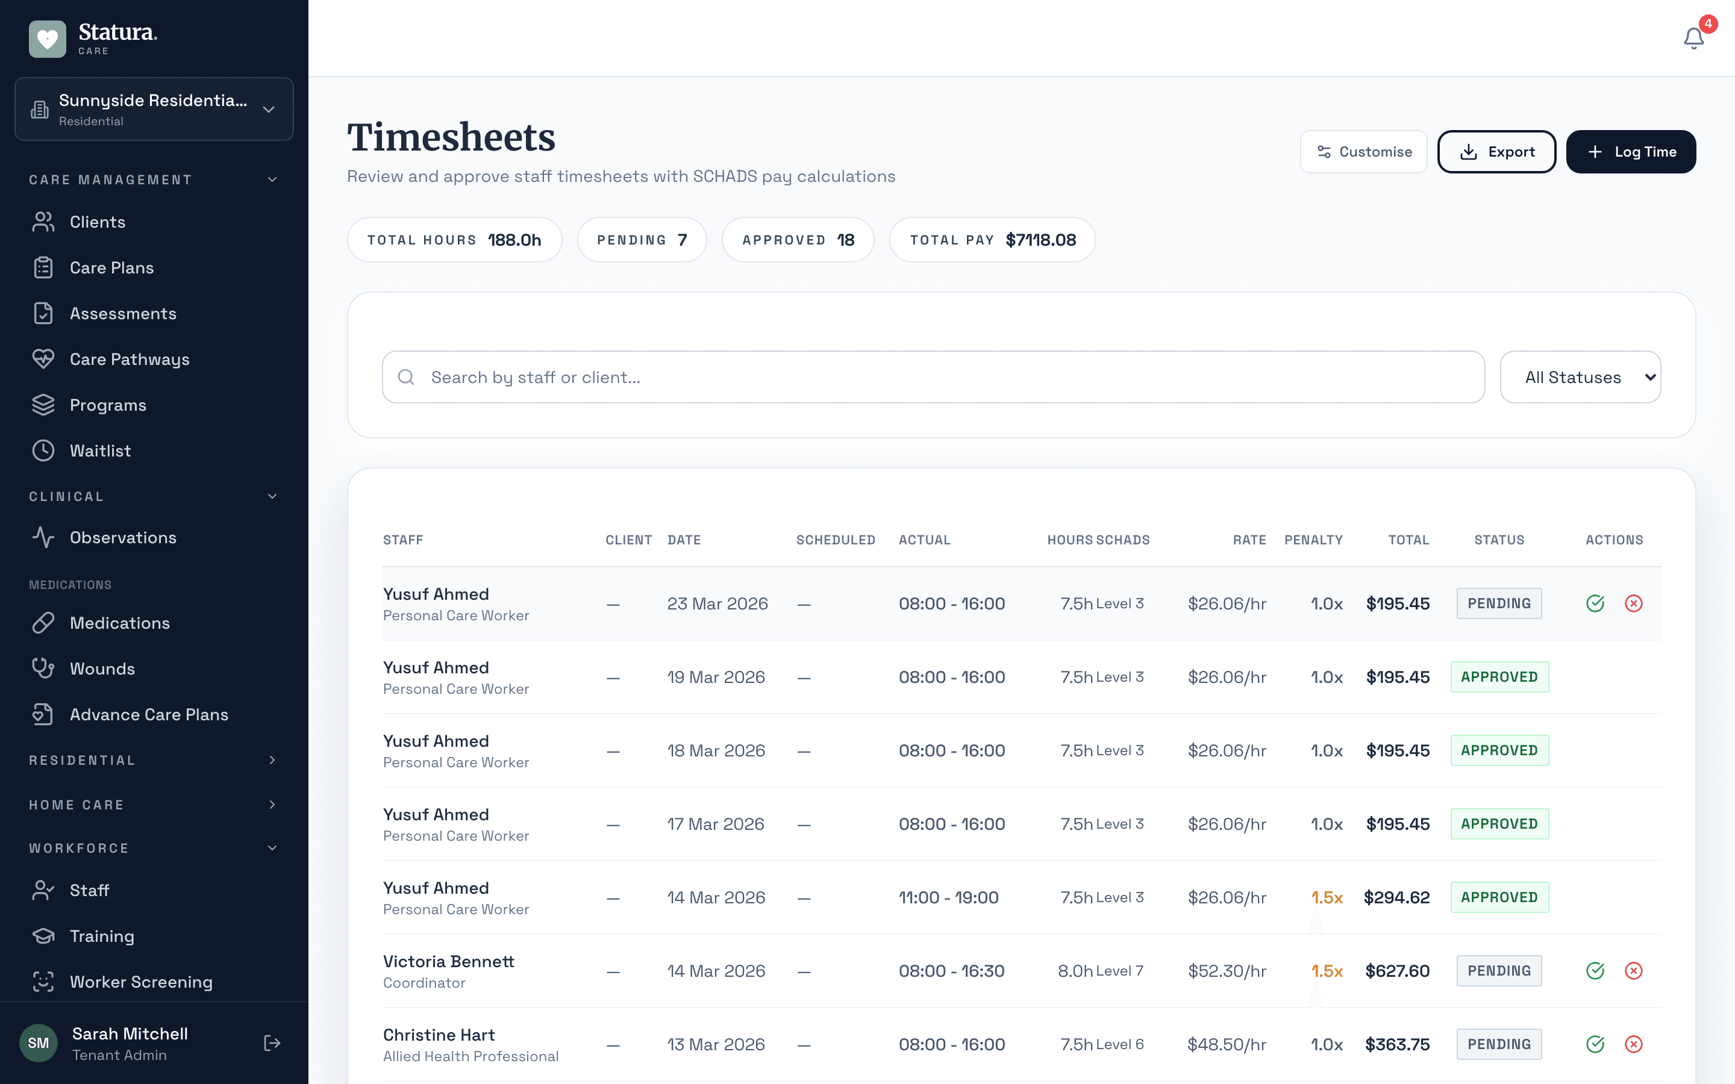The width and height of the screenshot is (1735, 1084).
Task: Reject Yusuf Ahmed's 23 Mar timesheet
Action: [x=1633, y=603]
